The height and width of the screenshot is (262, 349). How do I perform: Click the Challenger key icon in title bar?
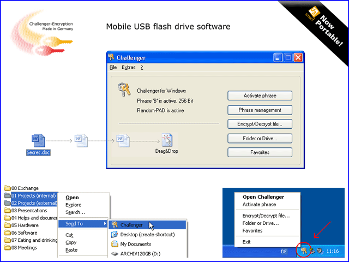111,57
